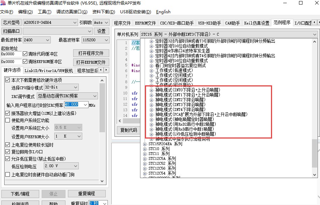This screenshot has height=205, width=320.
Task: Open 最低波特率 2400 dropdown
Action: [x=37, y=40]
